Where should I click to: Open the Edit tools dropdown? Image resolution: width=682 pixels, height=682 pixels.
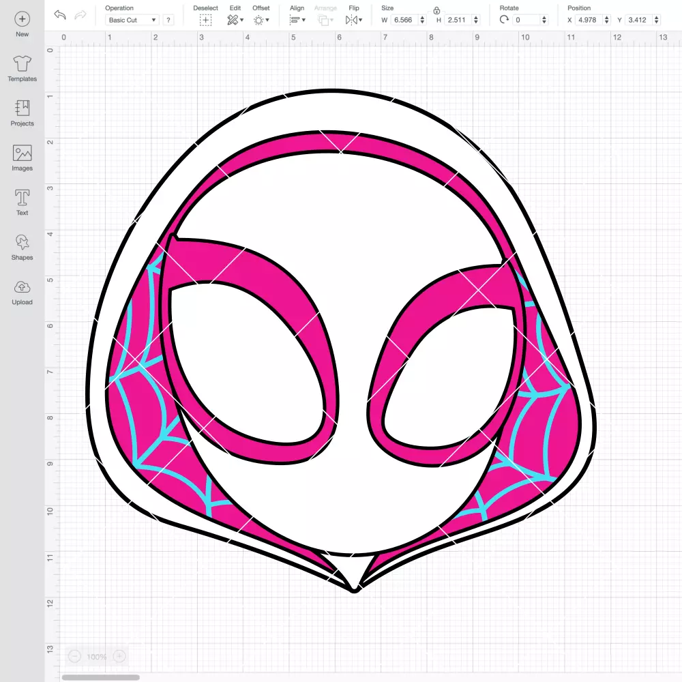click(235, 20)
